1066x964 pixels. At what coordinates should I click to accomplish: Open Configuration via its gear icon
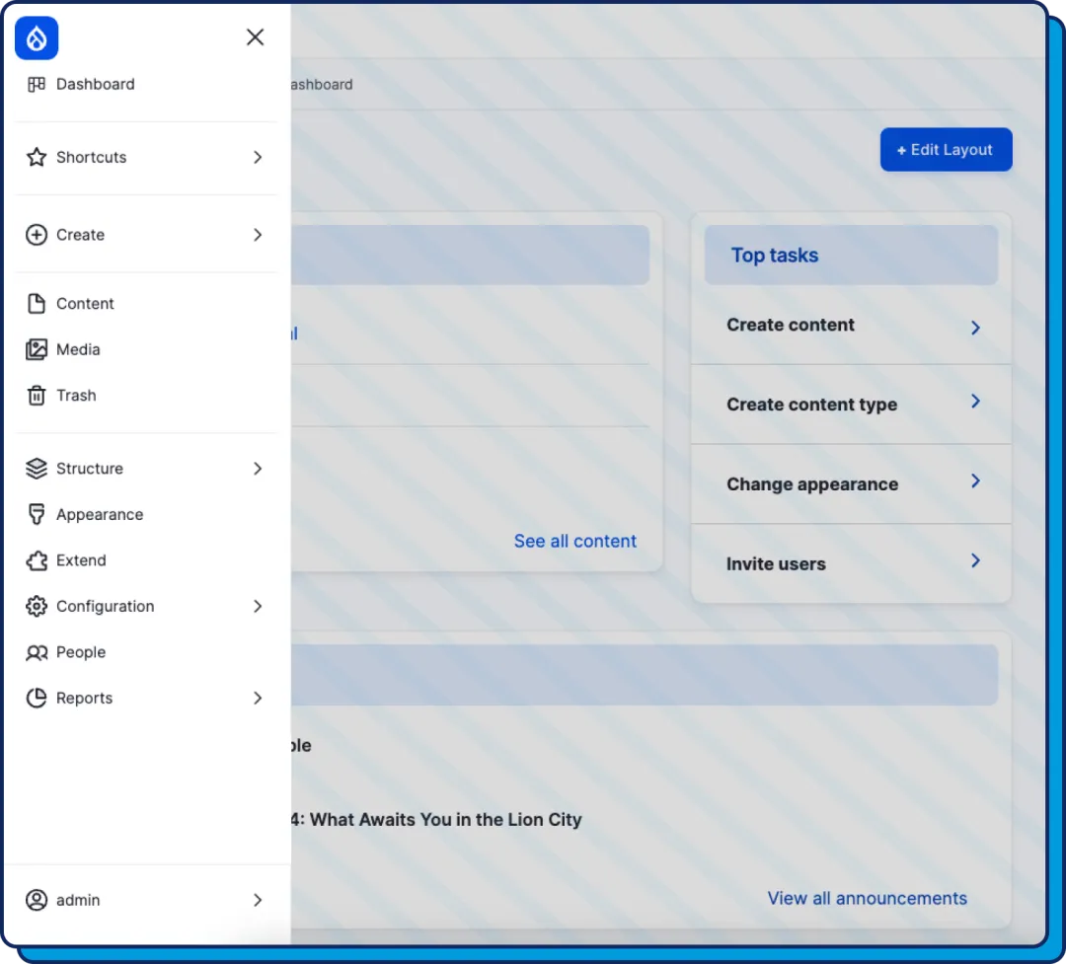37,606
